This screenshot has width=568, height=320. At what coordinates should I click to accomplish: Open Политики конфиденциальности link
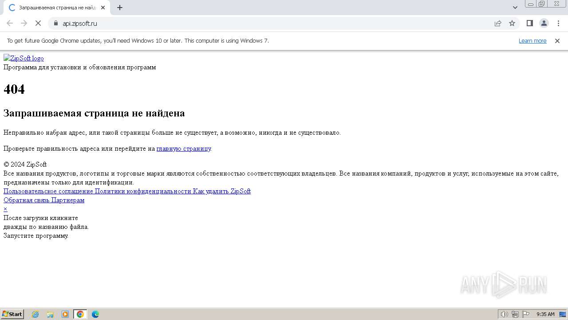143,191
